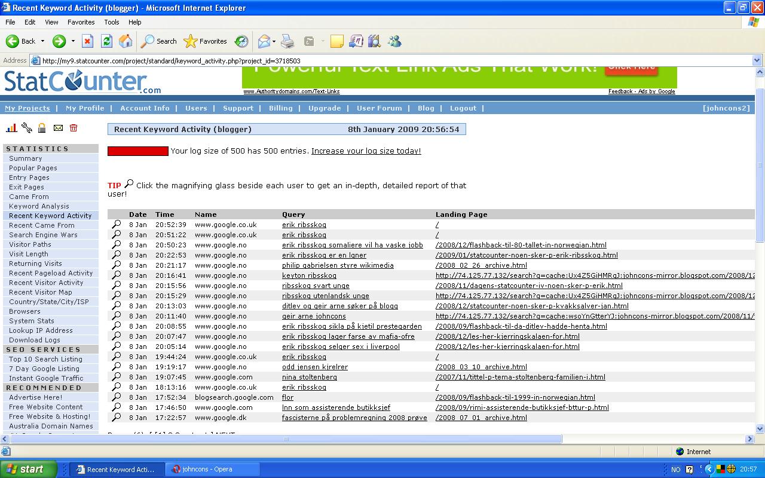The height and width of the screenshot is (478, 765).
Task: Select the Download Logs sidebar item
Action: [x=35, y=340]
